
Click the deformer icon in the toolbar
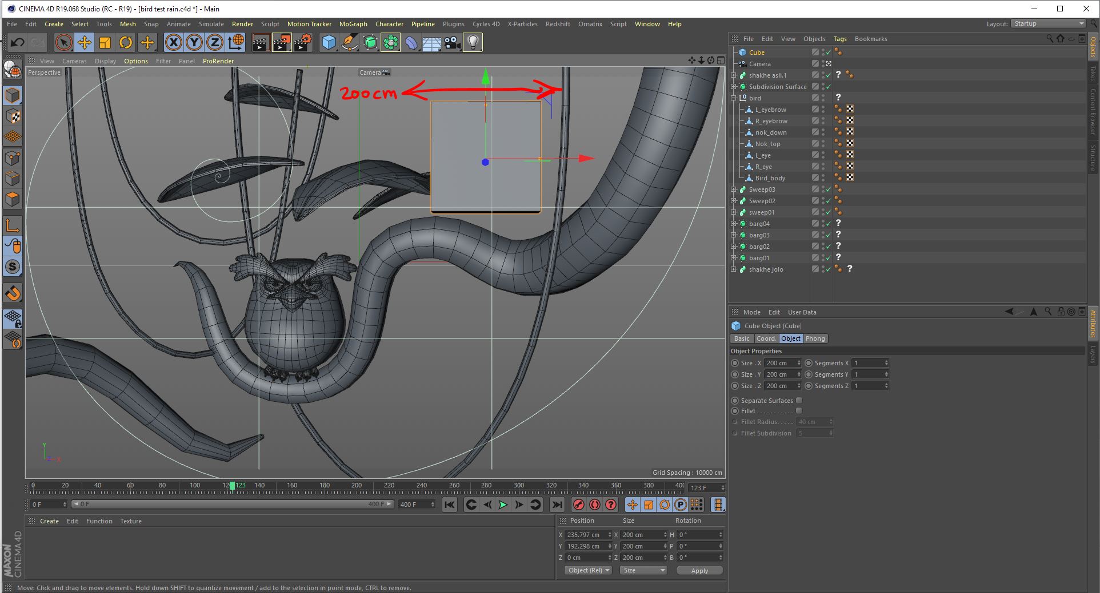(x=411, y=42)
